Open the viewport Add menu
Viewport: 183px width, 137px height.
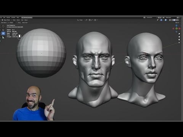click(x=22, y=20)
